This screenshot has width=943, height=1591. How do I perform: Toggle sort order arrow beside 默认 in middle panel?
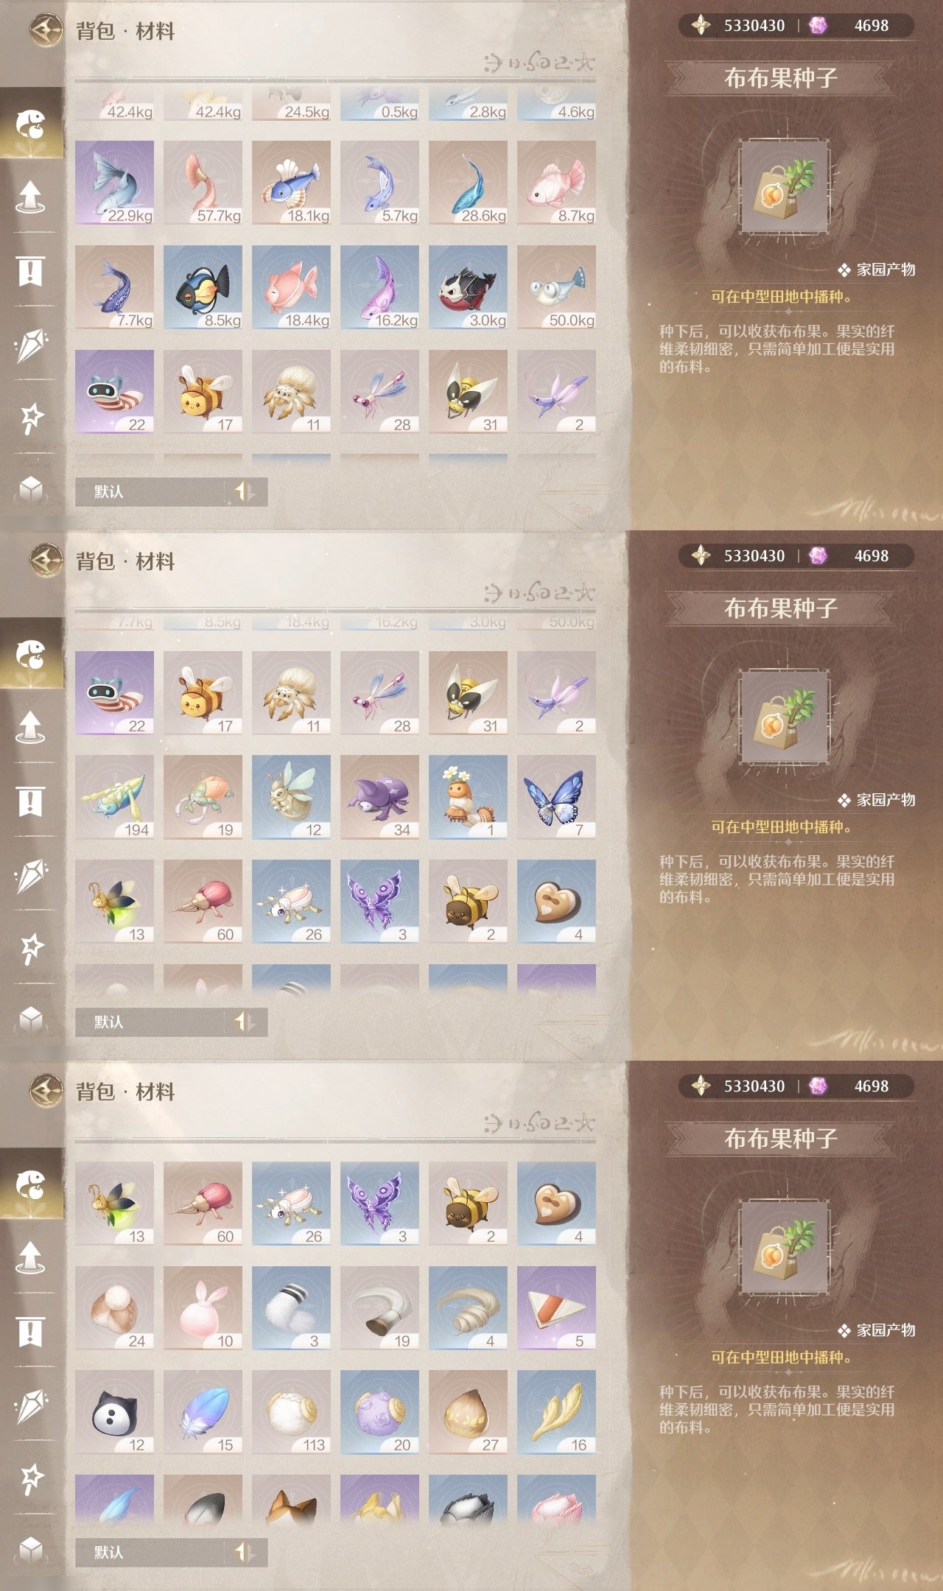245,1022
